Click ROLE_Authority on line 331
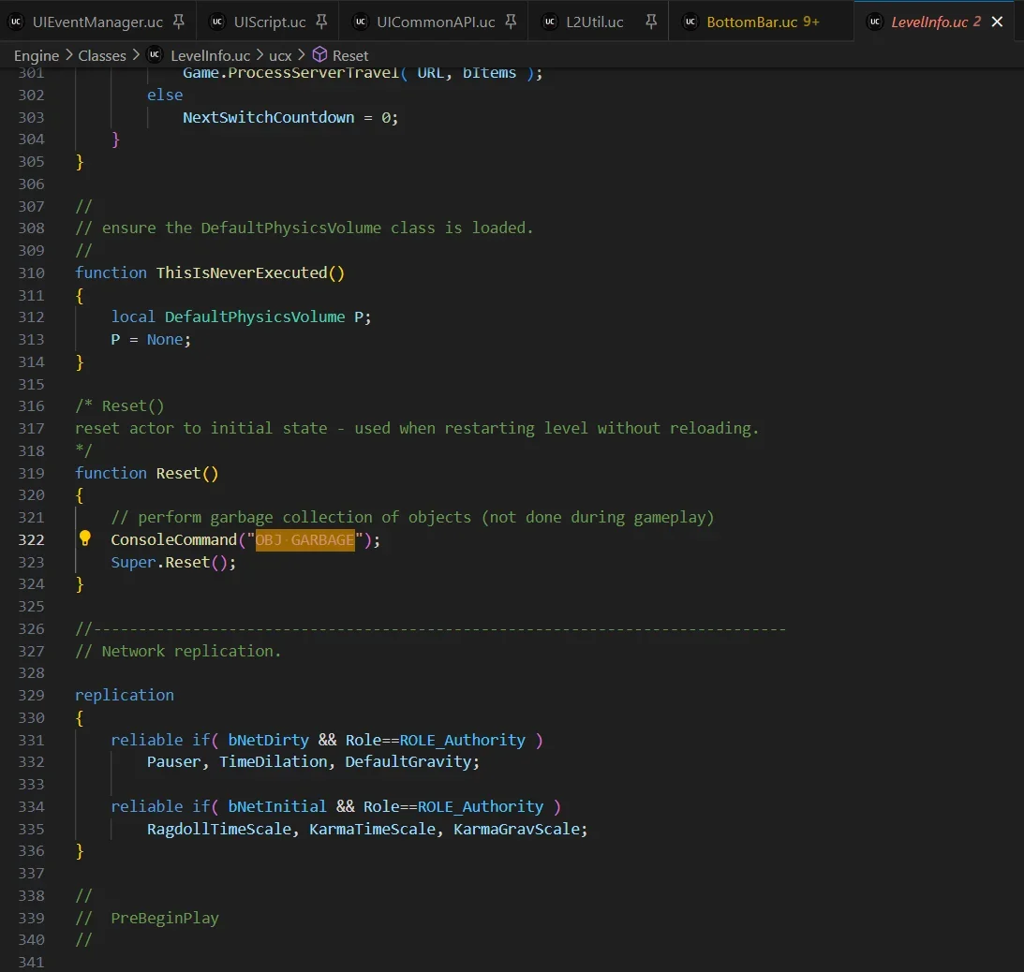 point(463,740)
